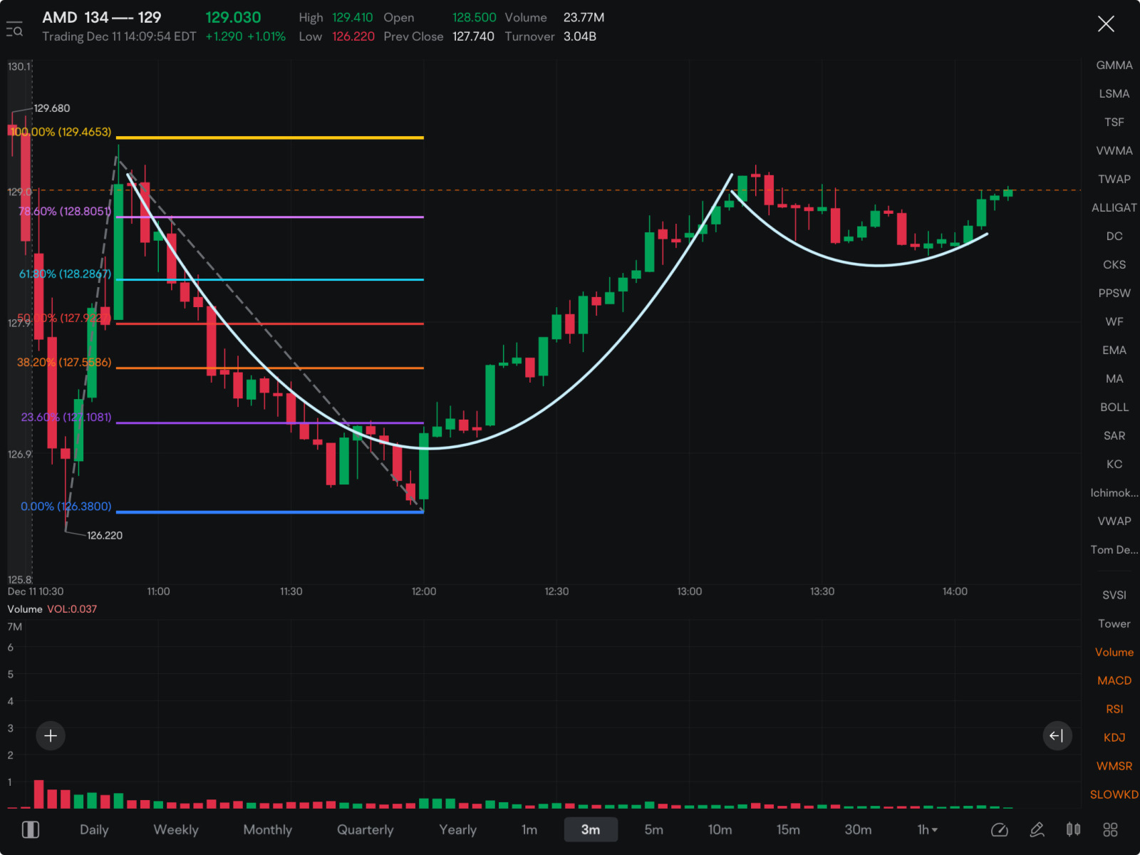
Task: Toggle the PPSW indicator
Action: tap(1114, 293)
